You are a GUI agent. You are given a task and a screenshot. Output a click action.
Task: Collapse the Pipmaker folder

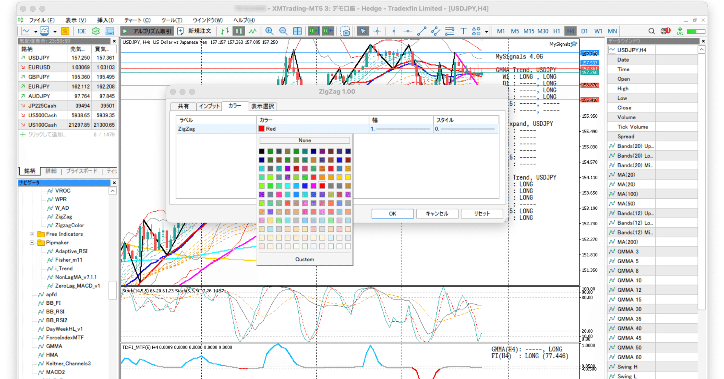pos(32,243)
